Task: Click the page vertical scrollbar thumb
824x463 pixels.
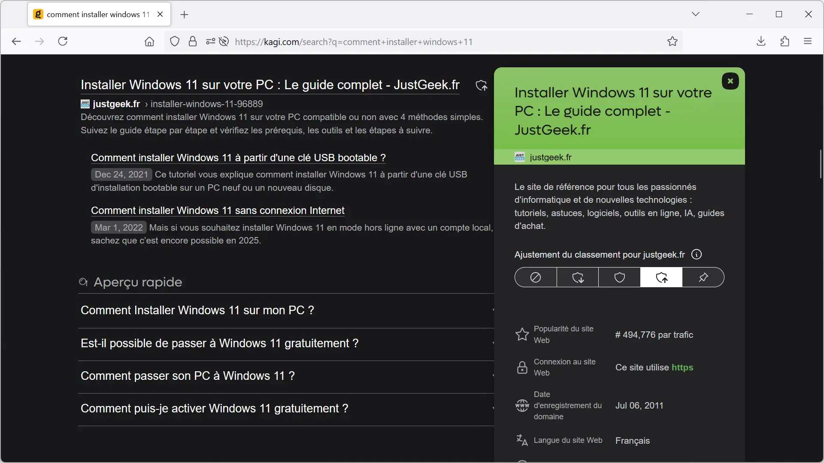Action: coord(821,164)
